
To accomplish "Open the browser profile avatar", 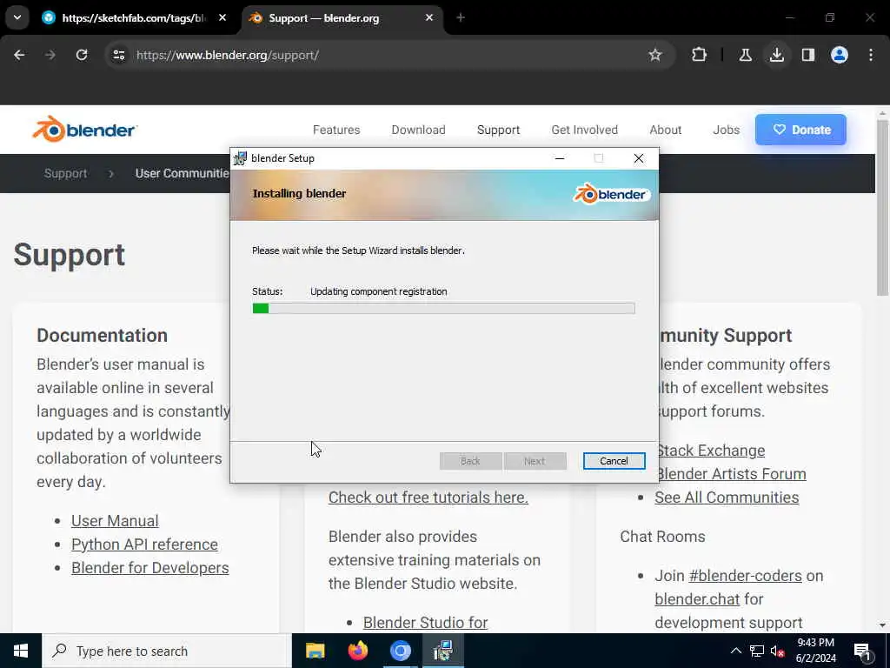I will point(839,55).
